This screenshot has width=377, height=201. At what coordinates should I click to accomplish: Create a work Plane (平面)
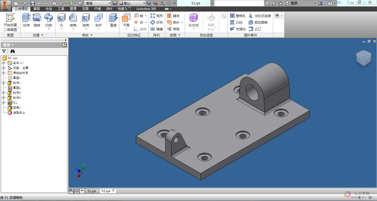coord(126,21)
